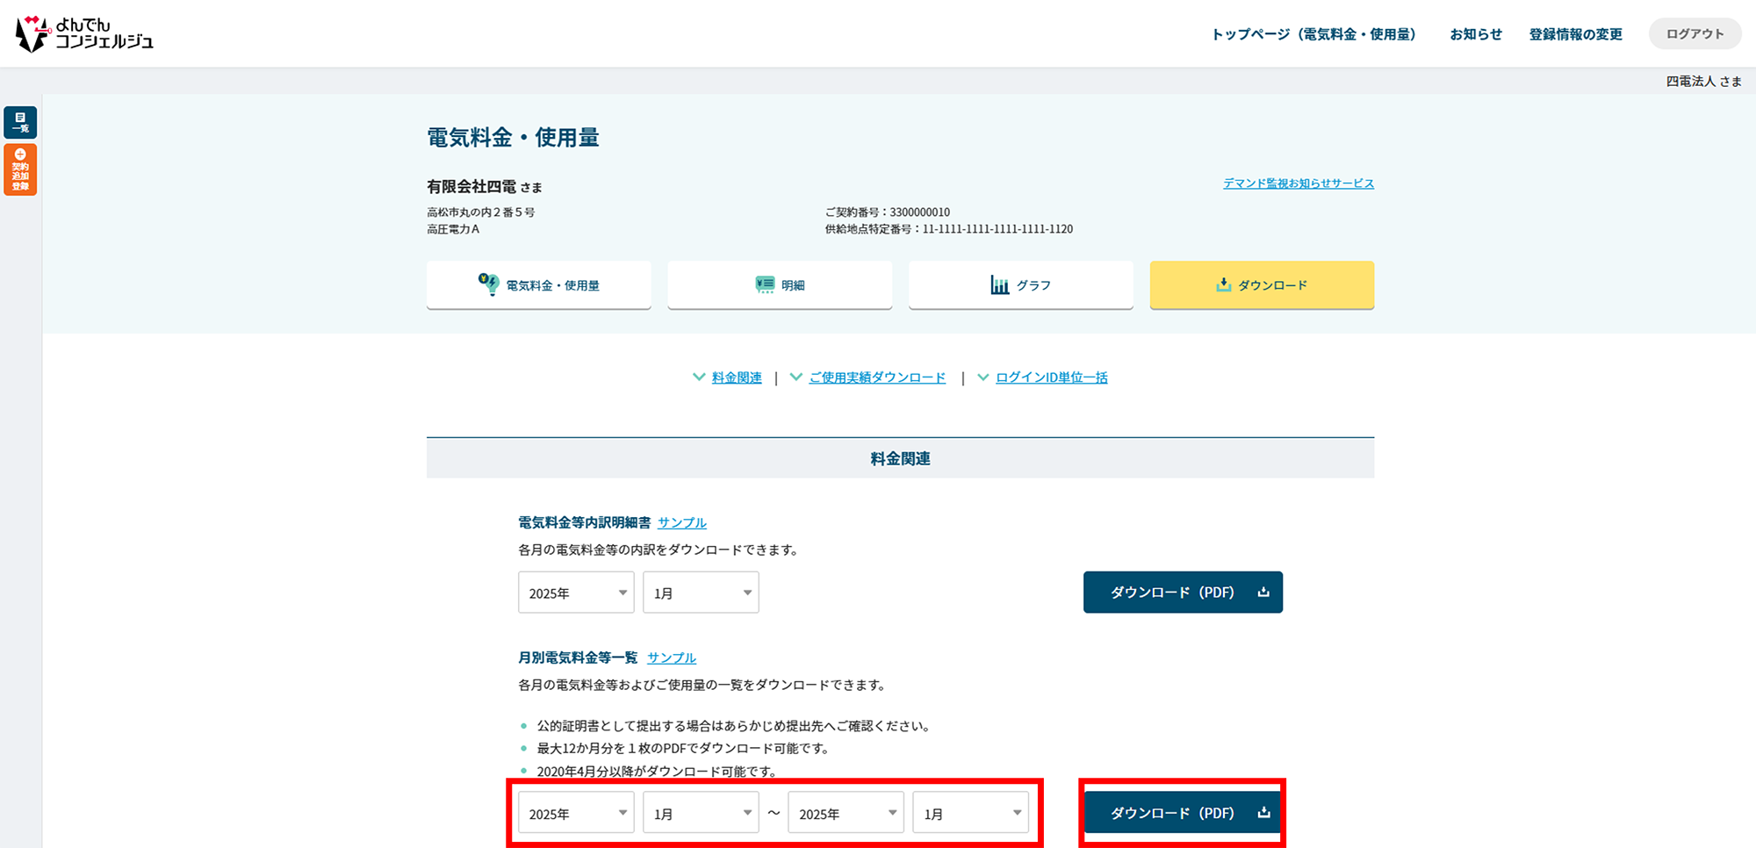Expand end month dropdown for 月別電気料金等一覧
This screenshot has width=1756, height=848.
point(970,814)
